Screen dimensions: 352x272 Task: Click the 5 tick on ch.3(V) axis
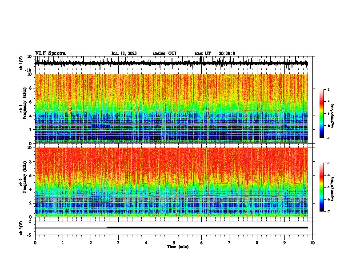click(x=31, y=221)
